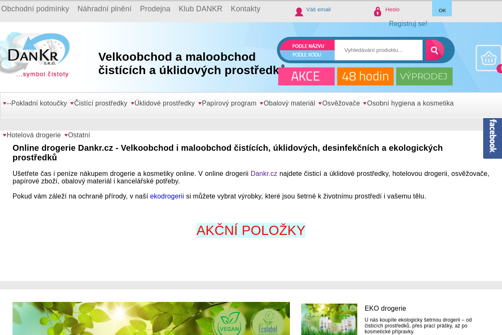Switch search mode to PODLE KÓDU
Screen dimensions: 502x335
[307, 55]
